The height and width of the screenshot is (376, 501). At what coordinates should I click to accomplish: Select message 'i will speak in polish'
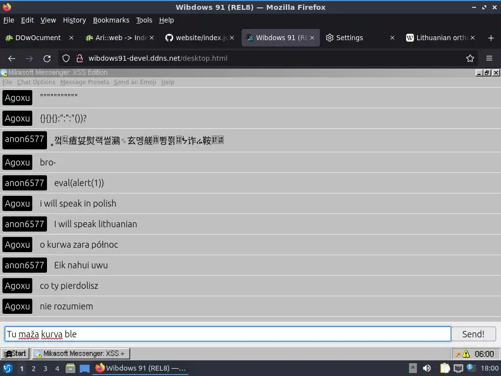[78, 203]
